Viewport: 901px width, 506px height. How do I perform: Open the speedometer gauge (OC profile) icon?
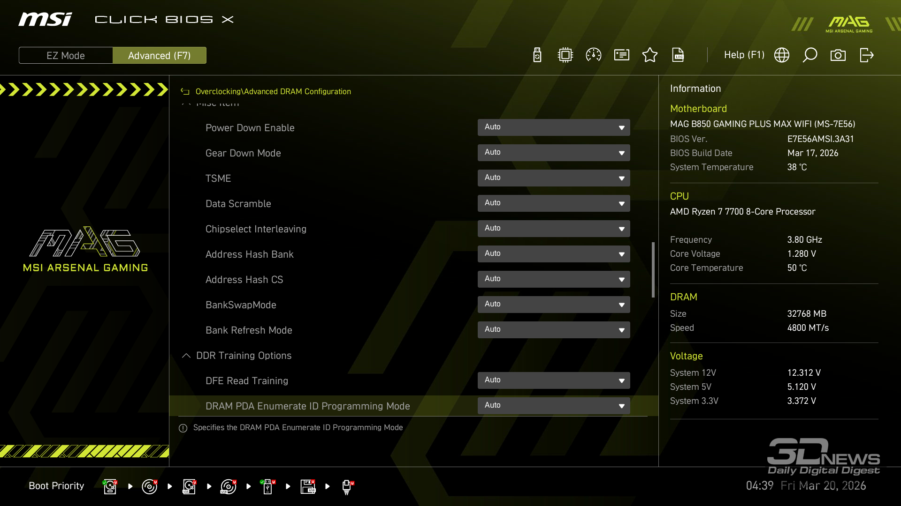[x=594, y=55]
